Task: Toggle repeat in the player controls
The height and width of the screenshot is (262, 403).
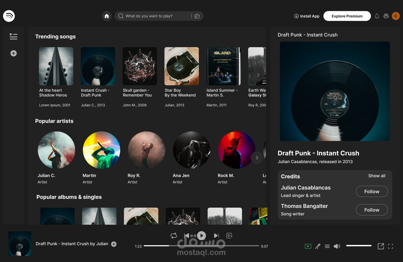Action: [174, 236]
